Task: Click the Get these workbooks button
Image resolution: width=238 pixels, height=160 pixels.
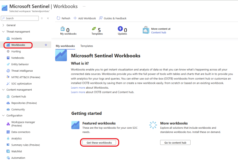Action: coord(99,143)
